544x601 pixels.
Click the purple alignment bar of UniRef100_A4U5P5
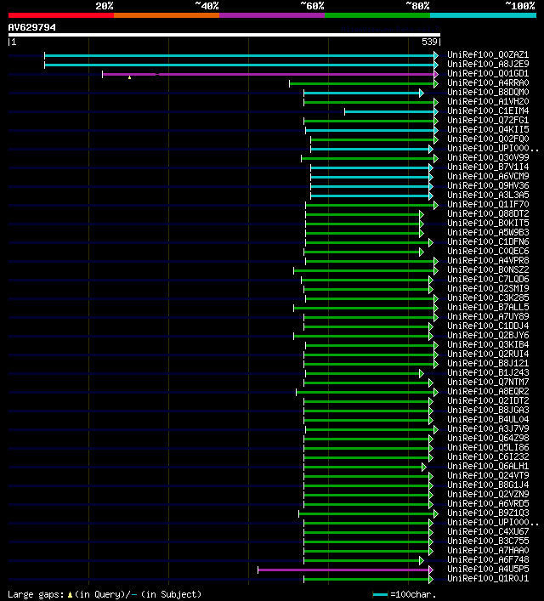click(343, 570)
